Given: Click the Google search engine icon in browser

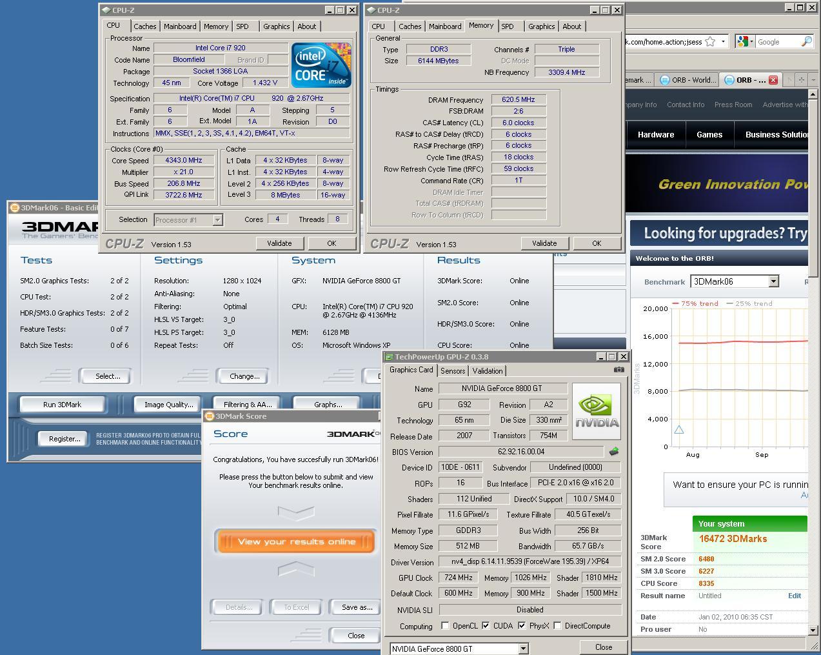Looking at the screenshot, I should click(x=742, y=42).
